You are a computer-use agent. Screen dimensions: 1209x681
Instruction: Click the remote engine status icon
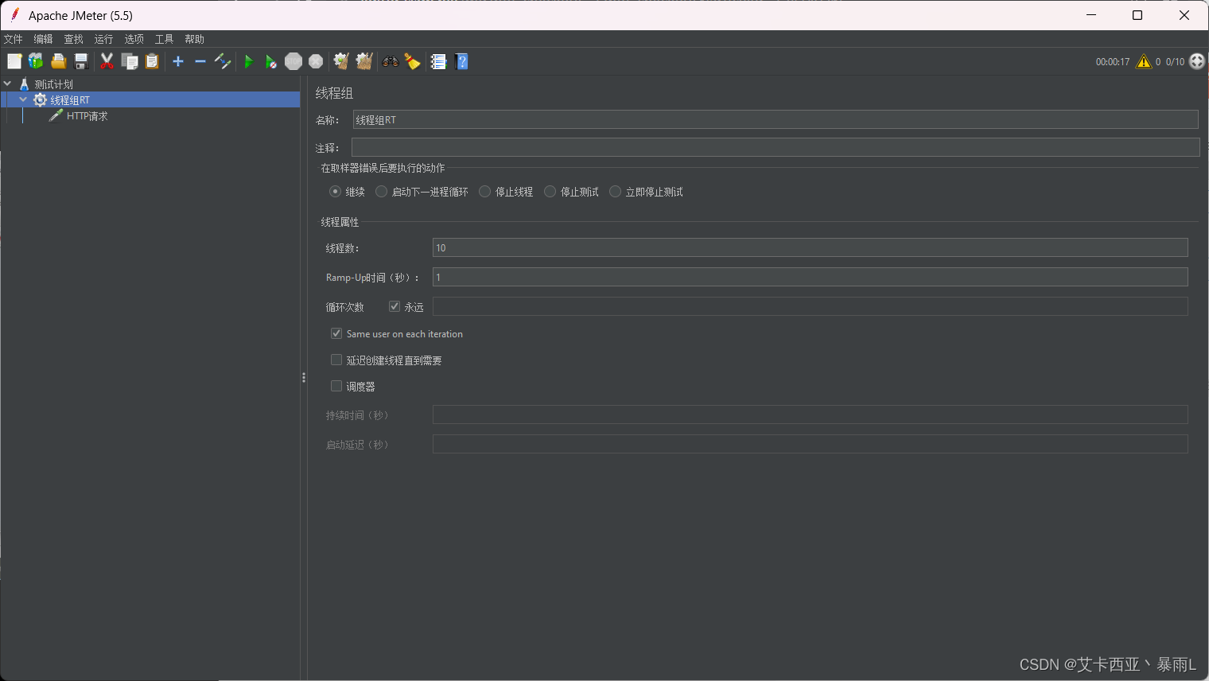(1197, 61)
